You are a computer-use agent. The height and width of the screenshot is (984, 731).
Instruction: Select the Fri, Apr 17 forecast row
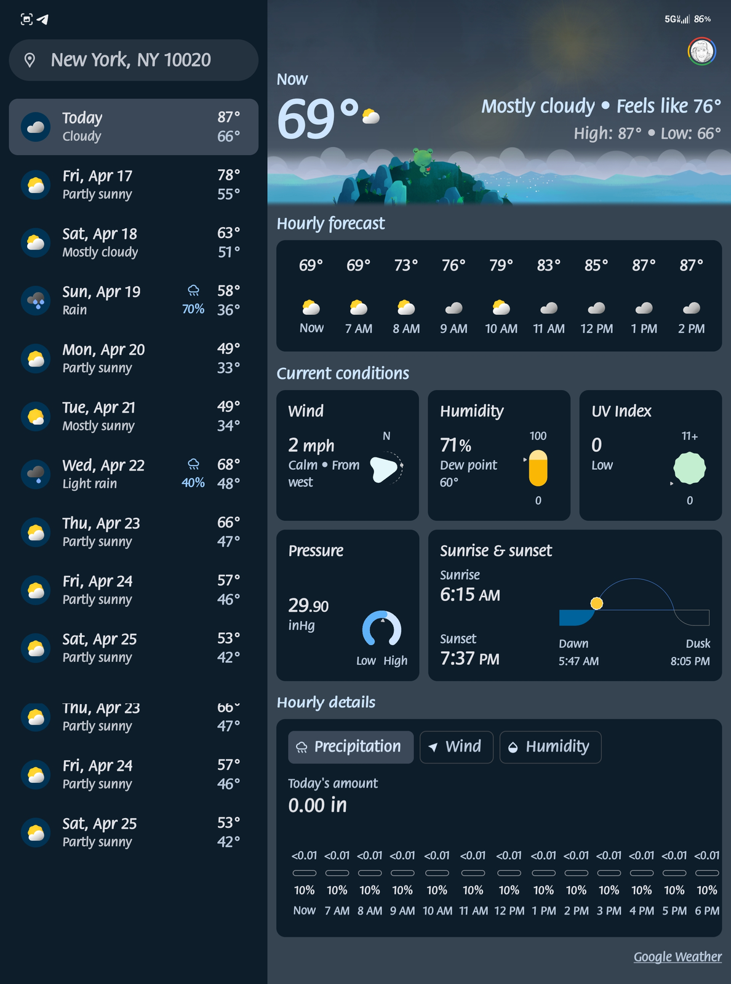(134, 184)
